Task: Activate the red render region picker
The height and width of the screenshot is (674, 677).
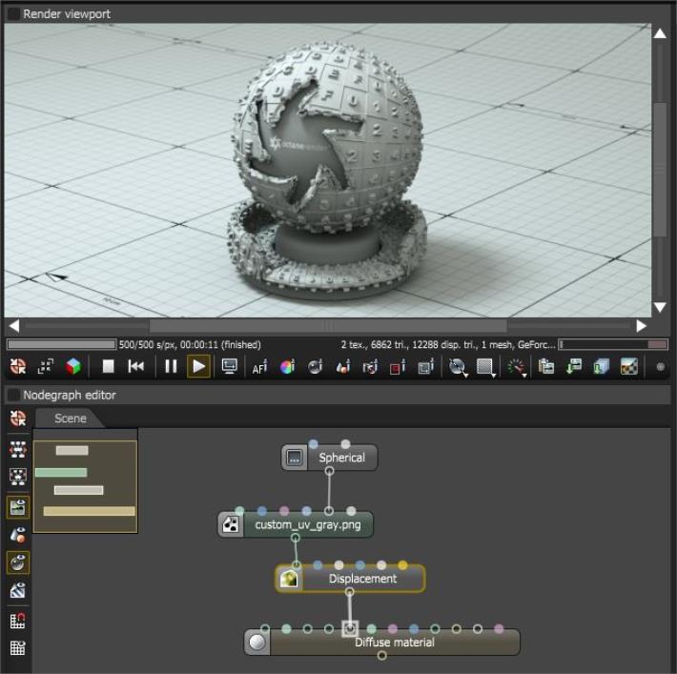Action: tap(398, 367)
